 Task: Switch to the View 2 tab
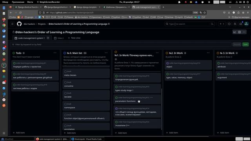coord(59,38)
